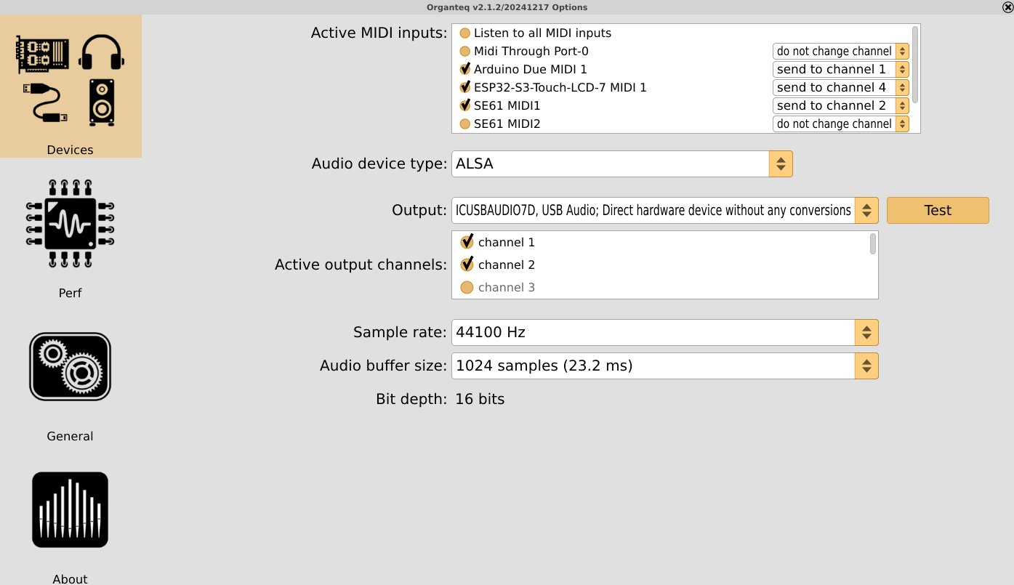Open the General gears icon

coord(70,367)
